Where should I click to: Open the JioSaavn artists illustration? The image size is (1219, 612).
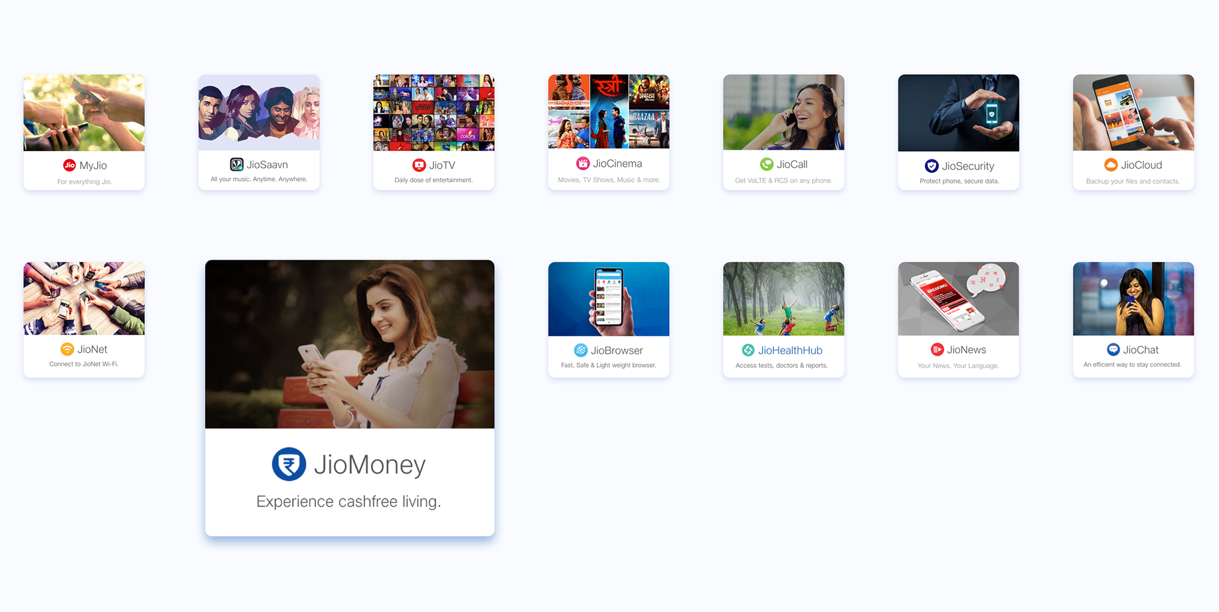pyautogui.click(x=259, y=112)
